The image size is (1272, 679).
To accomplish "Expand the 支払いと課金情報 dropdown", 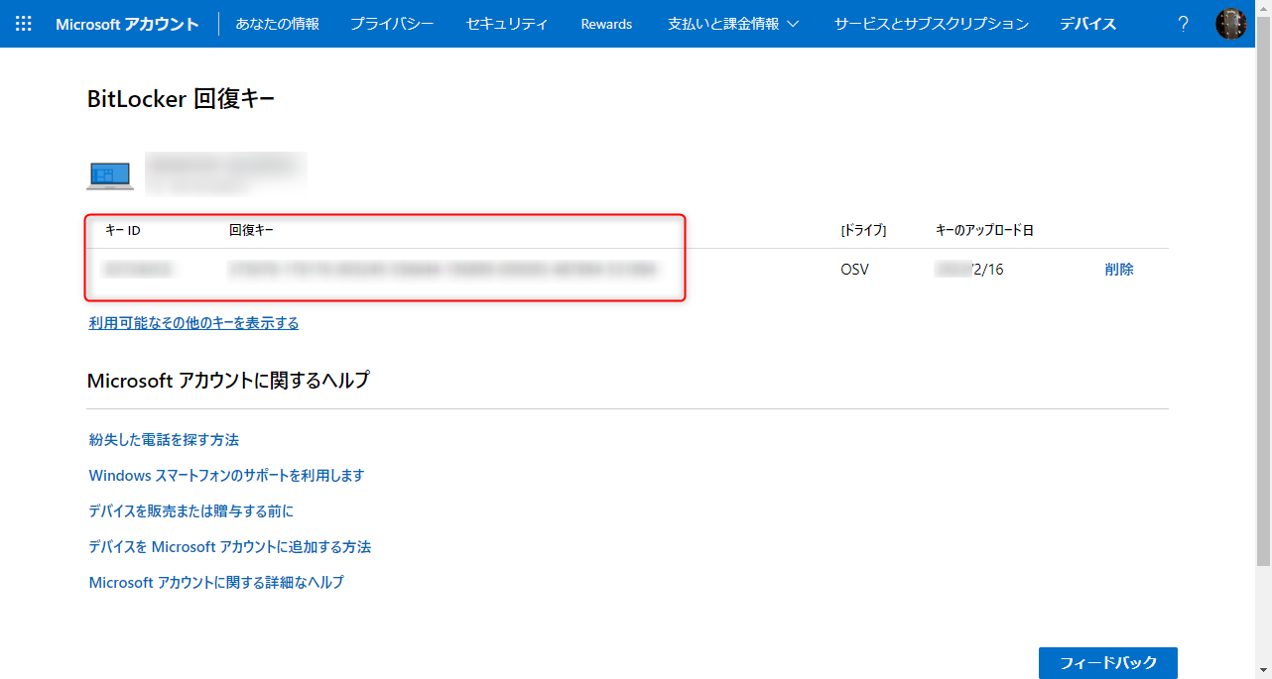I will pyautogui.click(x=733, y=24).
